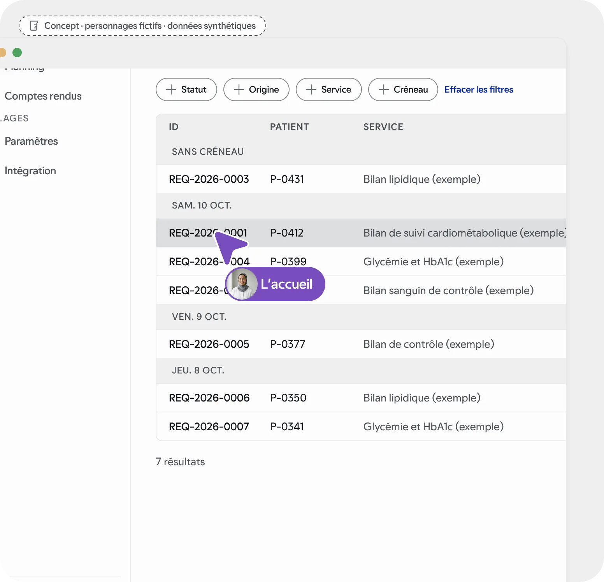This screenshot has height=582, width=604.
Task: Select patient P-0341 cell
Action: tap(287, 427)
